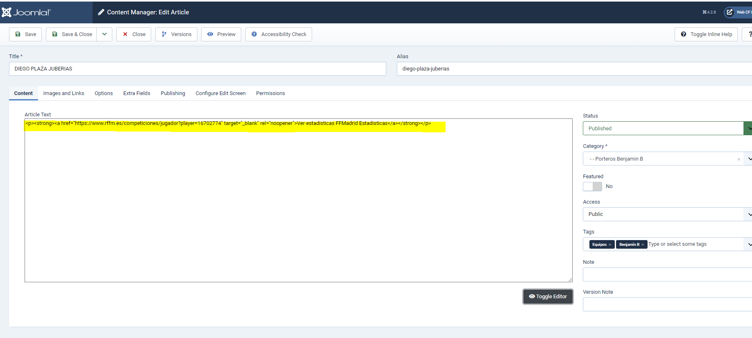Click the 'Content Manager: Edit Article' heading
This screenshot has width=752, height=338.
[x=148, y=12]
